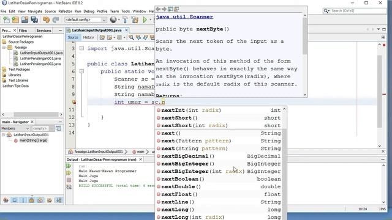The height and width of the screenshot is (220, 392).
Task: Click the Save All toolbar icon
Action: (x=34, y=20)
